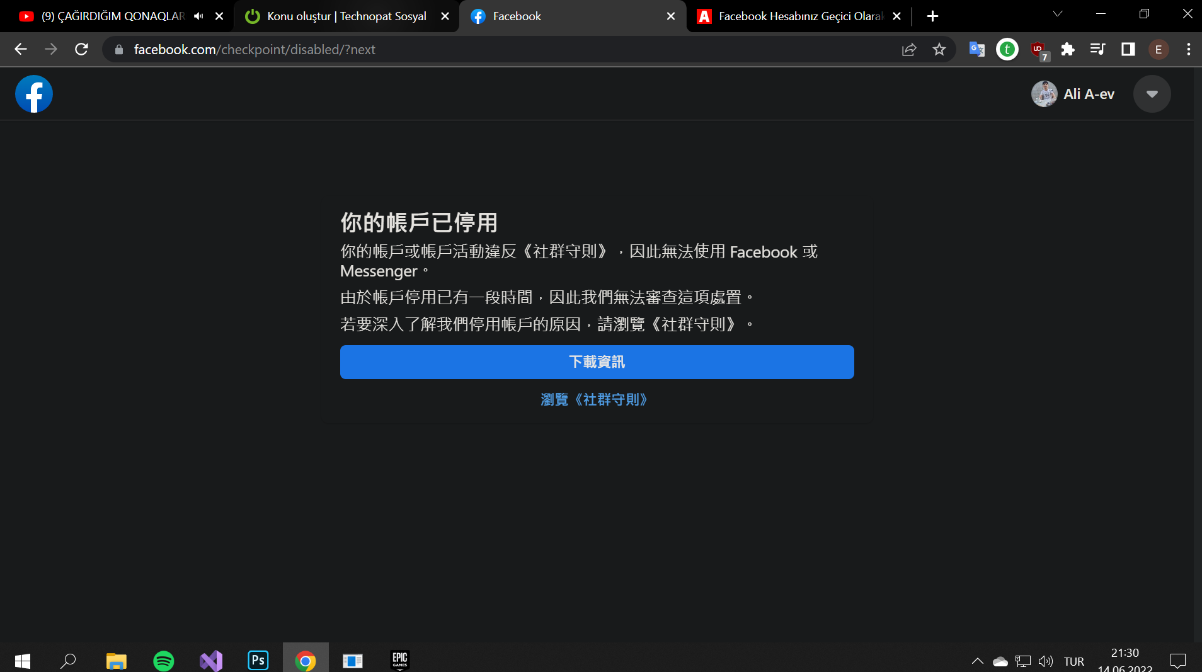1202x672 pixels.
Task: Open the Ali A-ev profile avatar
Action: (1044, 94)
